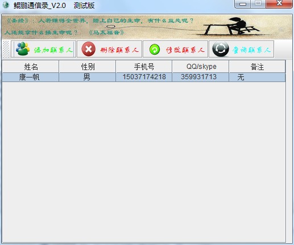294x245 pixels.
Task: Click the app icon in title bar
Action: tap(6, 5)
